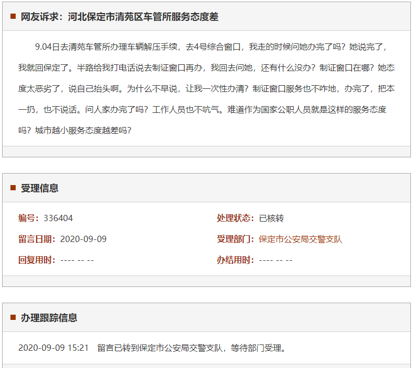Image resolution: width=413 pixels, height=368 pixels.
Task: Click the message date 2020-09-09 value
Action: (84, 239)
